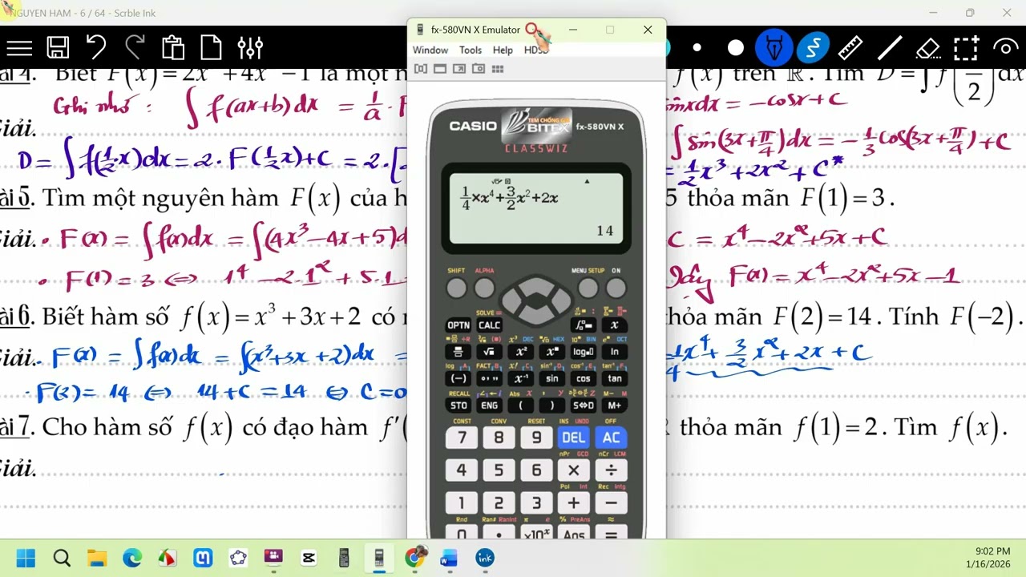Open the CapCut taskbar icon
The image size is (1026, 577).
pos(309,558)
